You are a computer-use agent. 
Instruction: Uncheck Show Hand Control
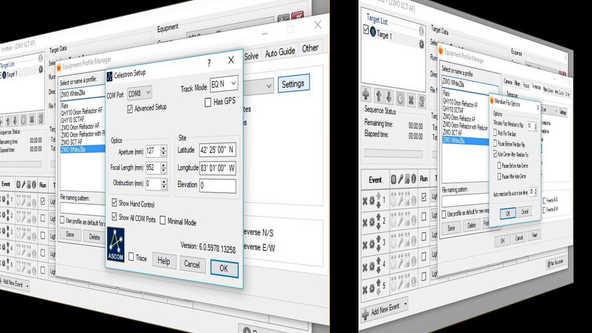tap(114, 203)
